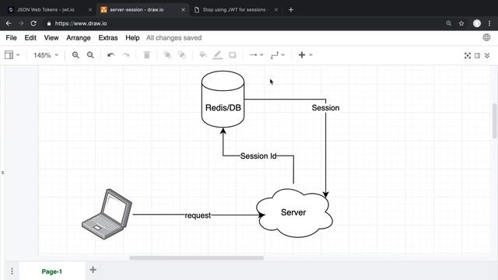
Task: Open the Arrange menu
Action: 79,38
